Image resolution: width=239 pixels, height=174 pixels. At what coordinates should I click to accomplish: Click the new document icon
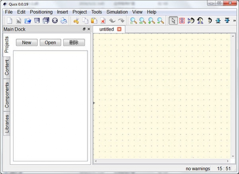click(9, 21)
